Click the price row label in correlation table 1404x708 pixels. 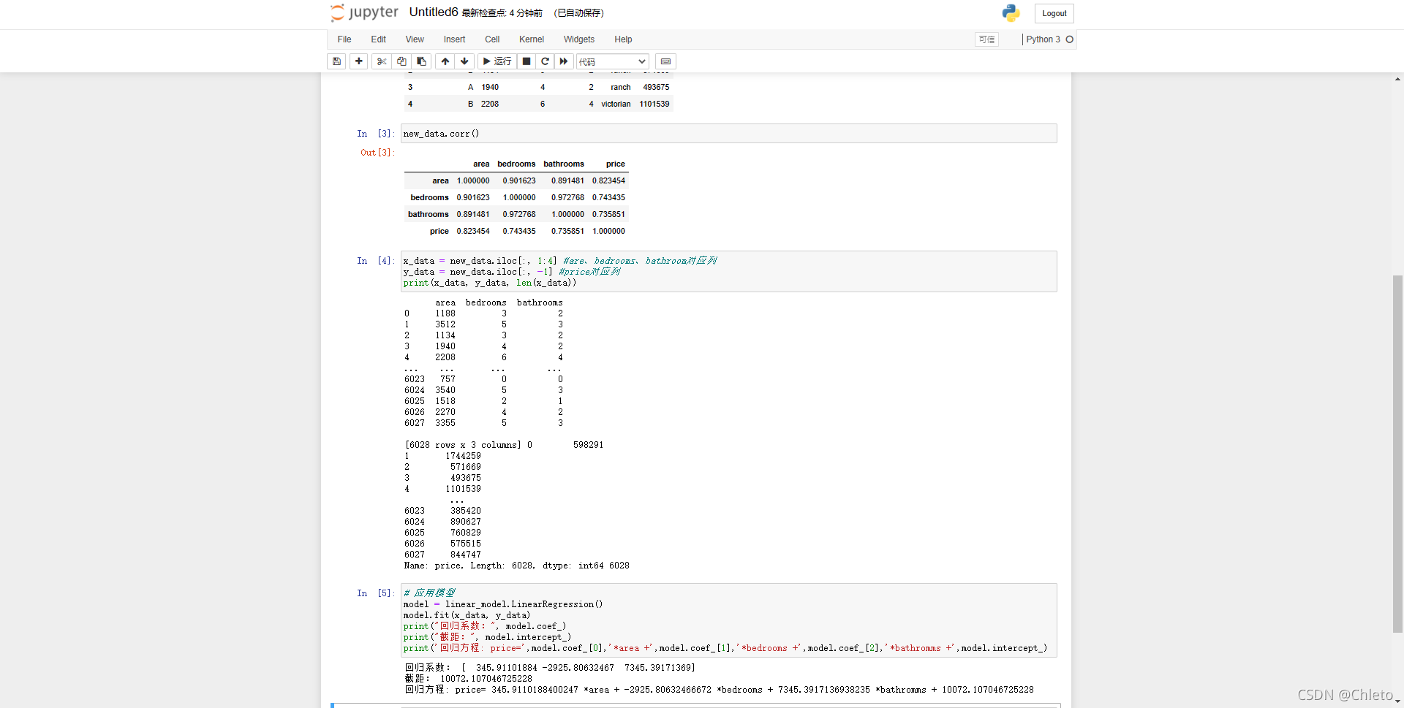pos(439,232)
